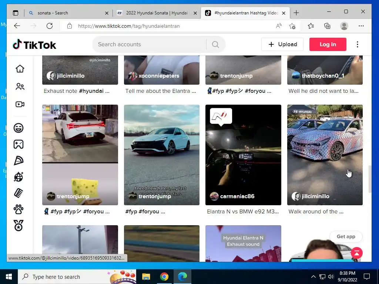
Task: Open the Windows Start menu
Action: (x=9, y=277)
